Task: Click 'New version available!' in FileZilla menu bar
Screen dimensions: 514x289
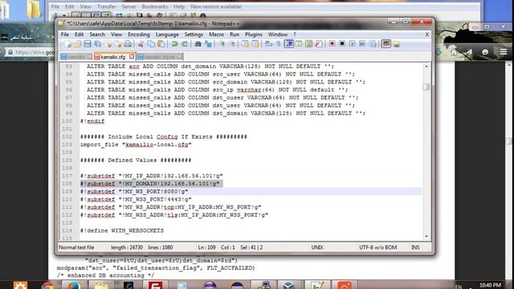Action: (x=216, y=6)
